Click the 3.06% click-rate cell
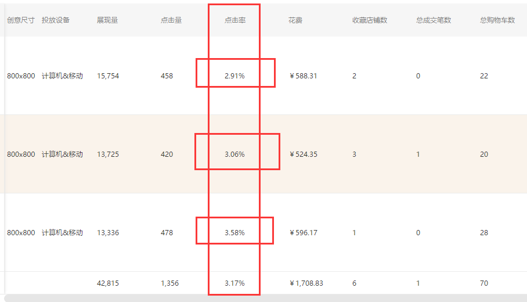Image resolution: width=527 pixels, height=302 pixels. (x=234, y=154)
